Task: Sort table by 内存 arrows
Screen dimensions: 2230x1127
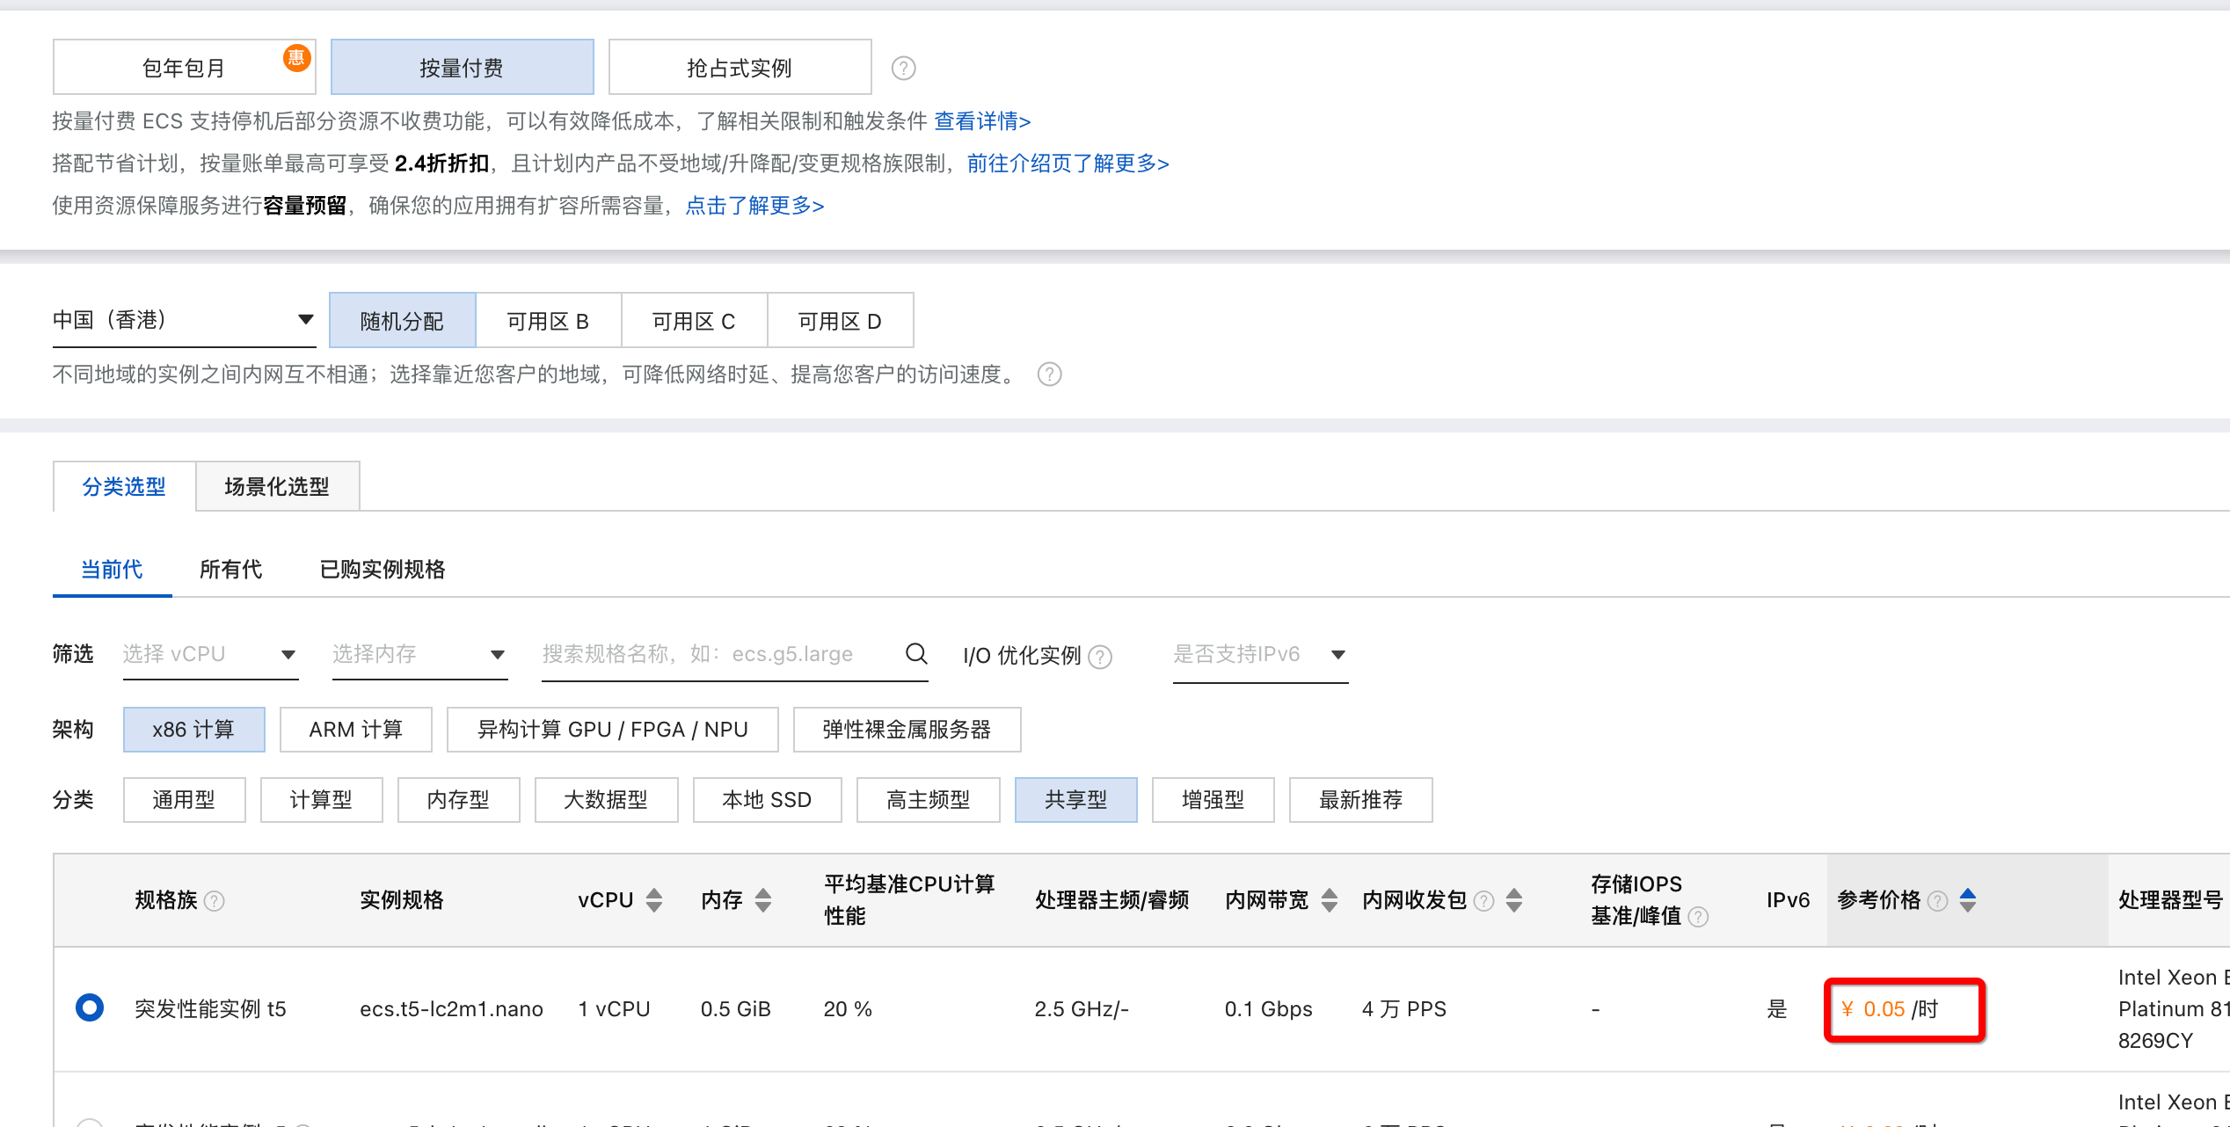Action: pyautogui.click(x=762, y=899)
